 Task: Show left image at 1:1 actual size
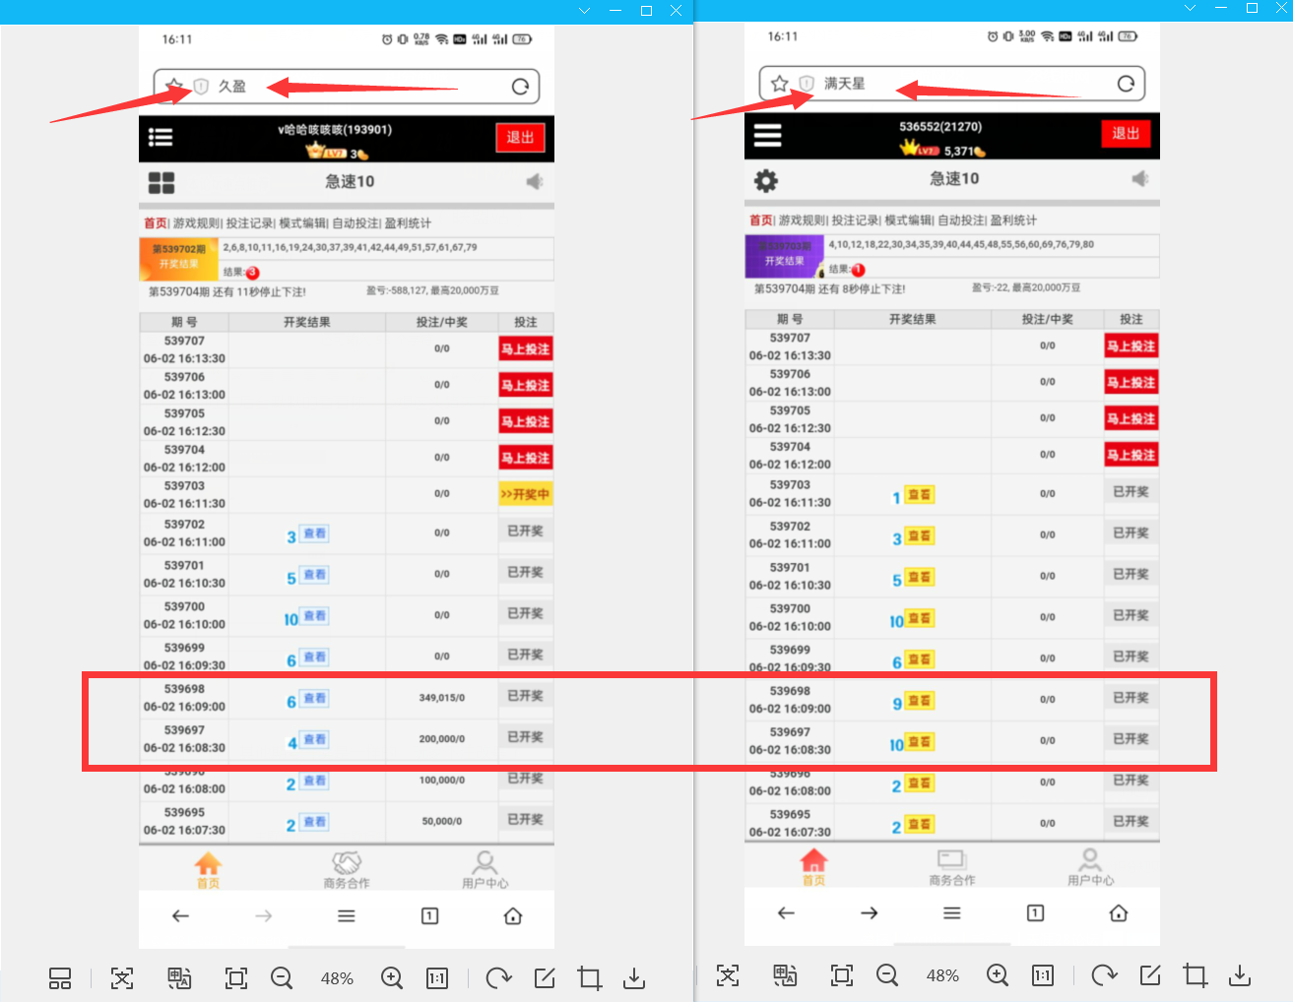tap(437, 977)
